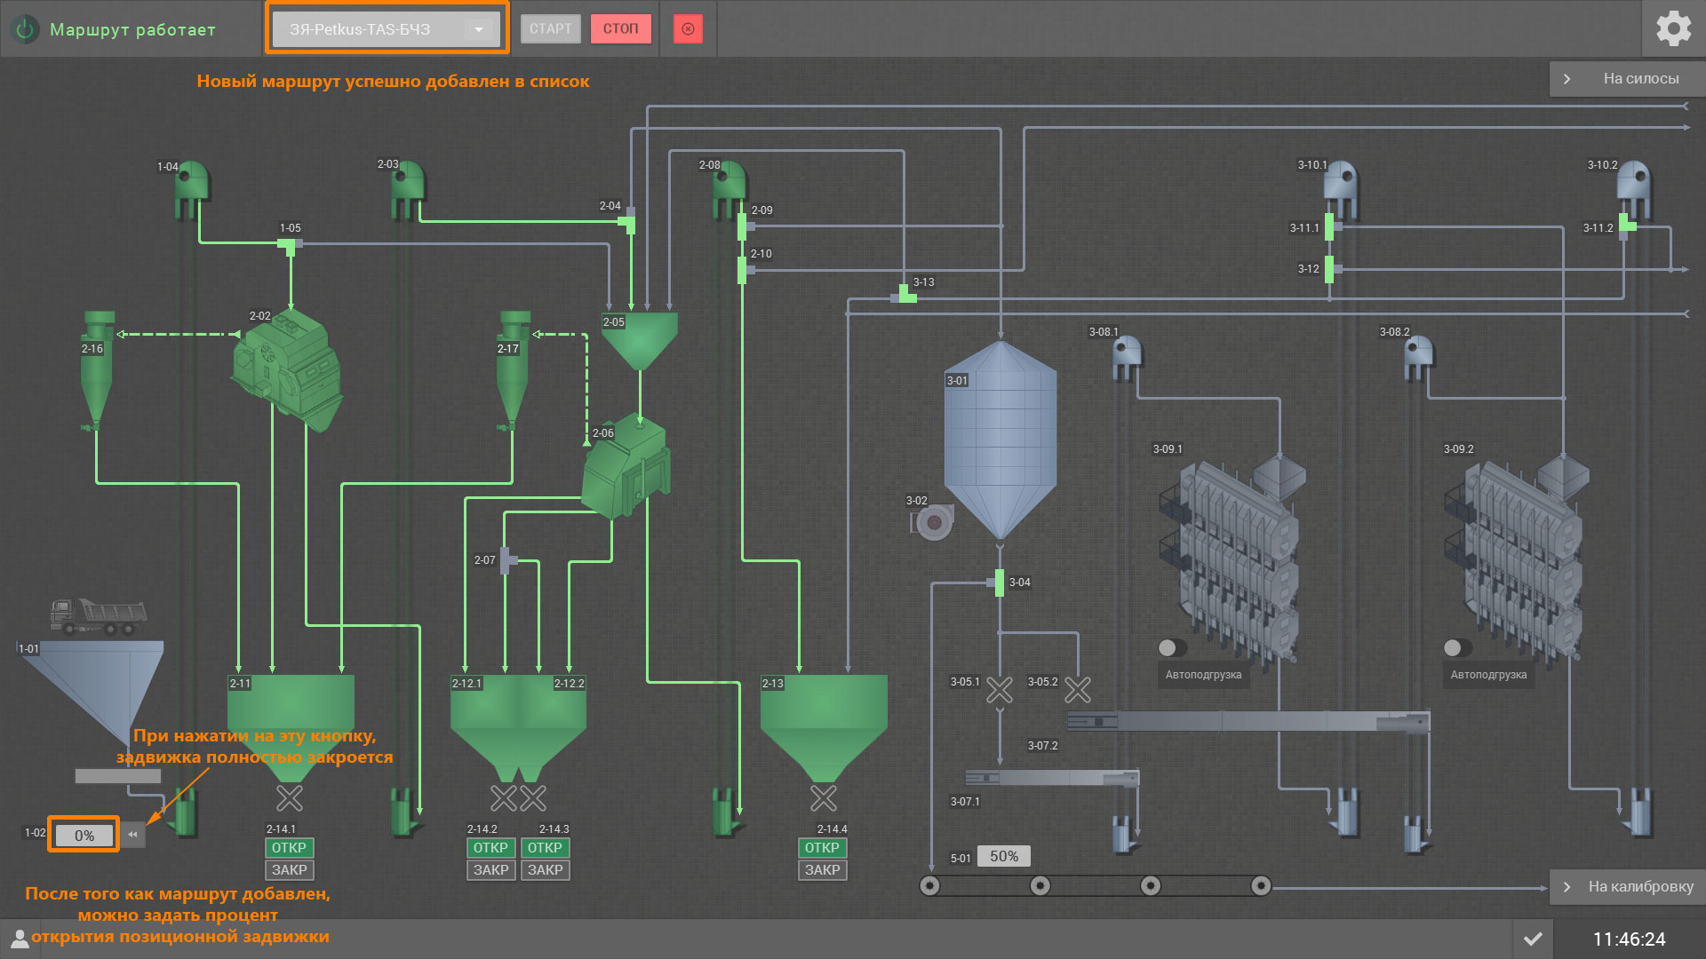Click the checkmark status icon
The height and width of the screenshot is (959, 1706).
pos(1533,939)
